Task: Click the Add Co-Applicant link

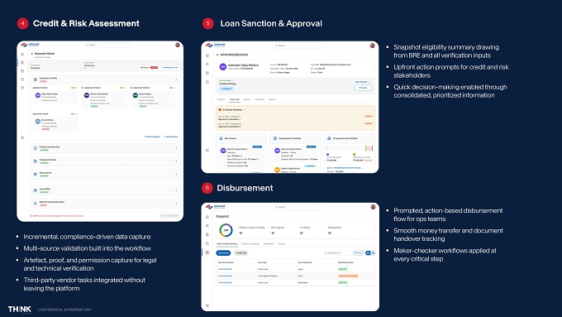Action: tap(152, 137)
